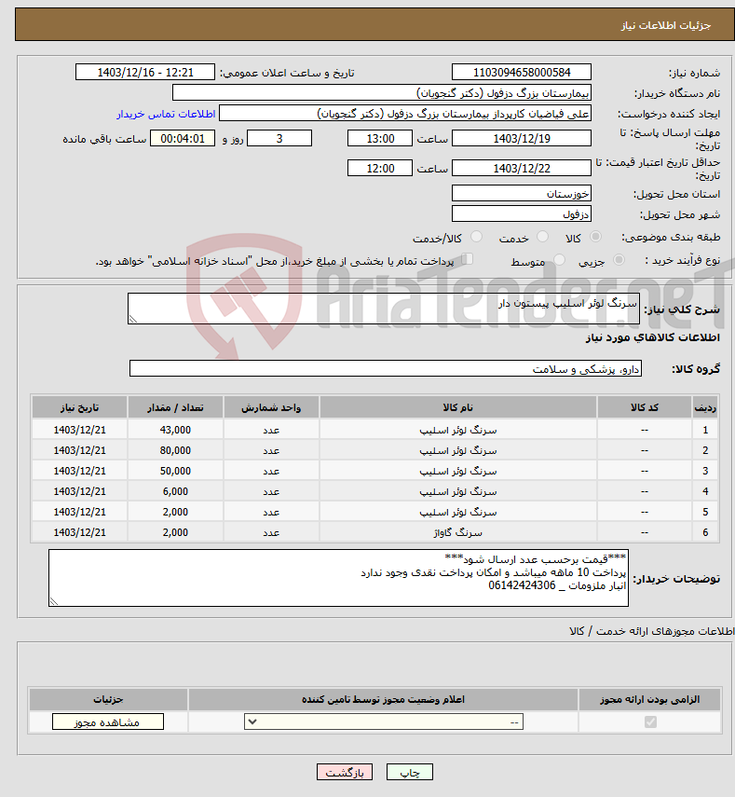This screenshot has height=797, width=735.
Task: Click the city field دزفول
Action: (x=522, y=214)
